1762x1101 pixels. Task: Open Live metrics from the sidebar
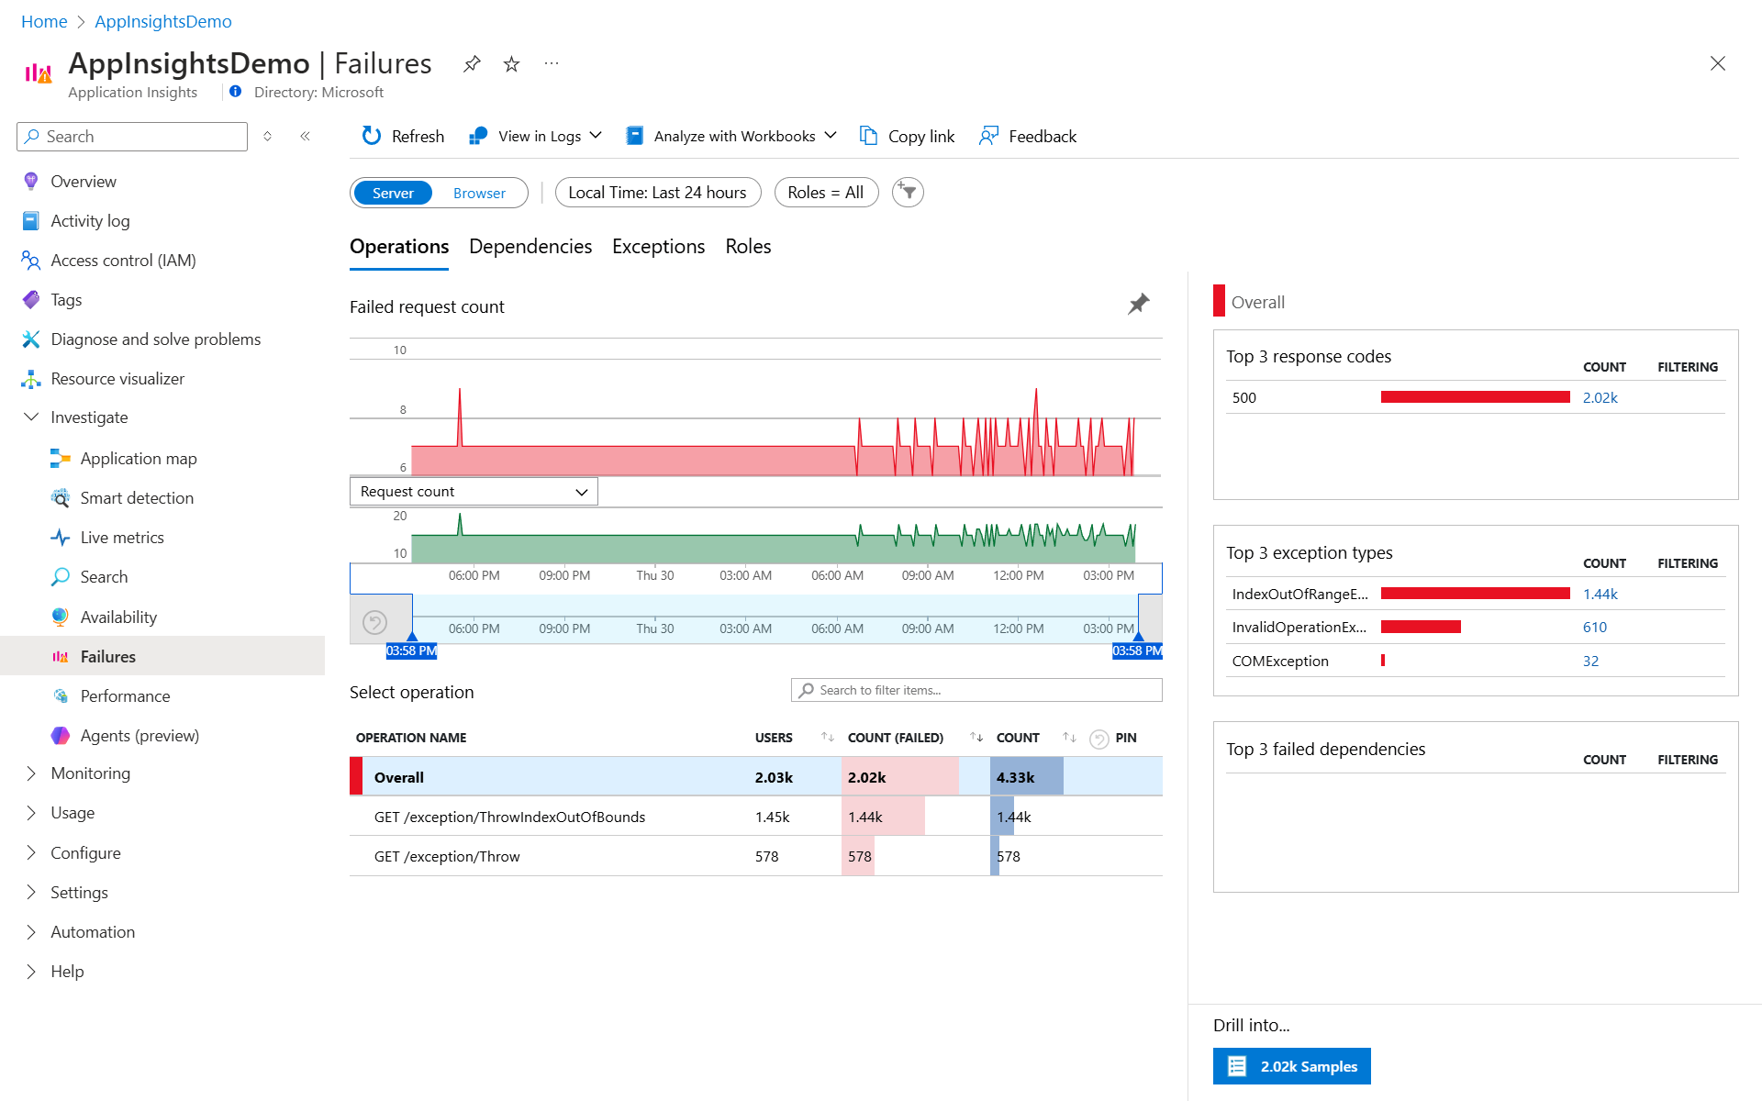point(121,538)
